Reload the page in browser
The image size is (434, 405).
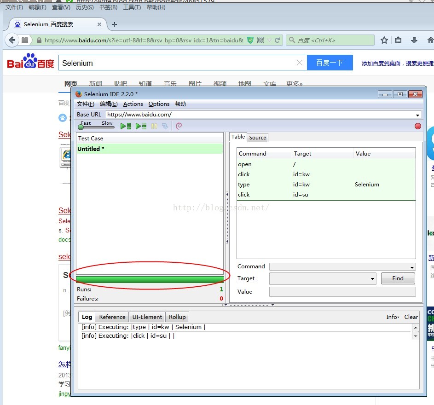pyautogui.click(x=278, y=40)
